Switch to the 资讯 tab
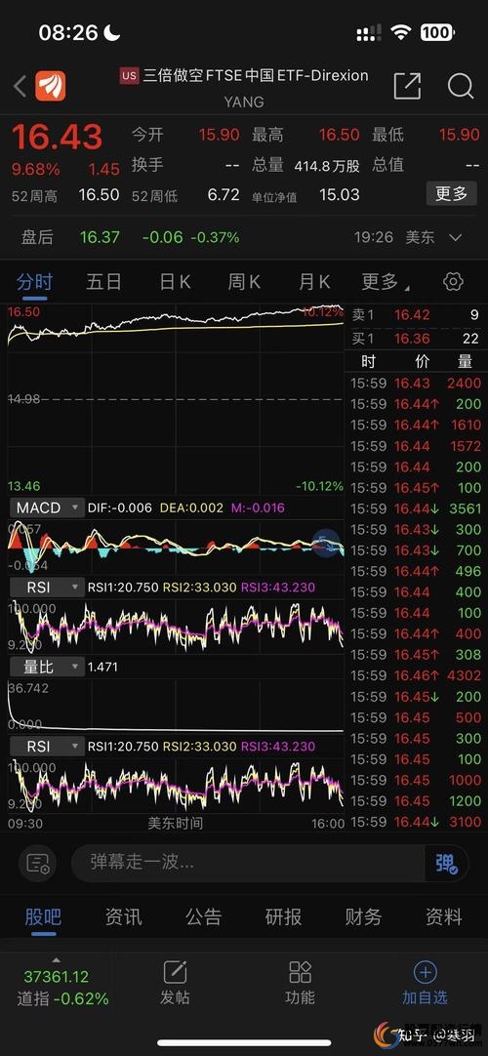This screenshot has width=488, height=1056. [x=123, y=916]
